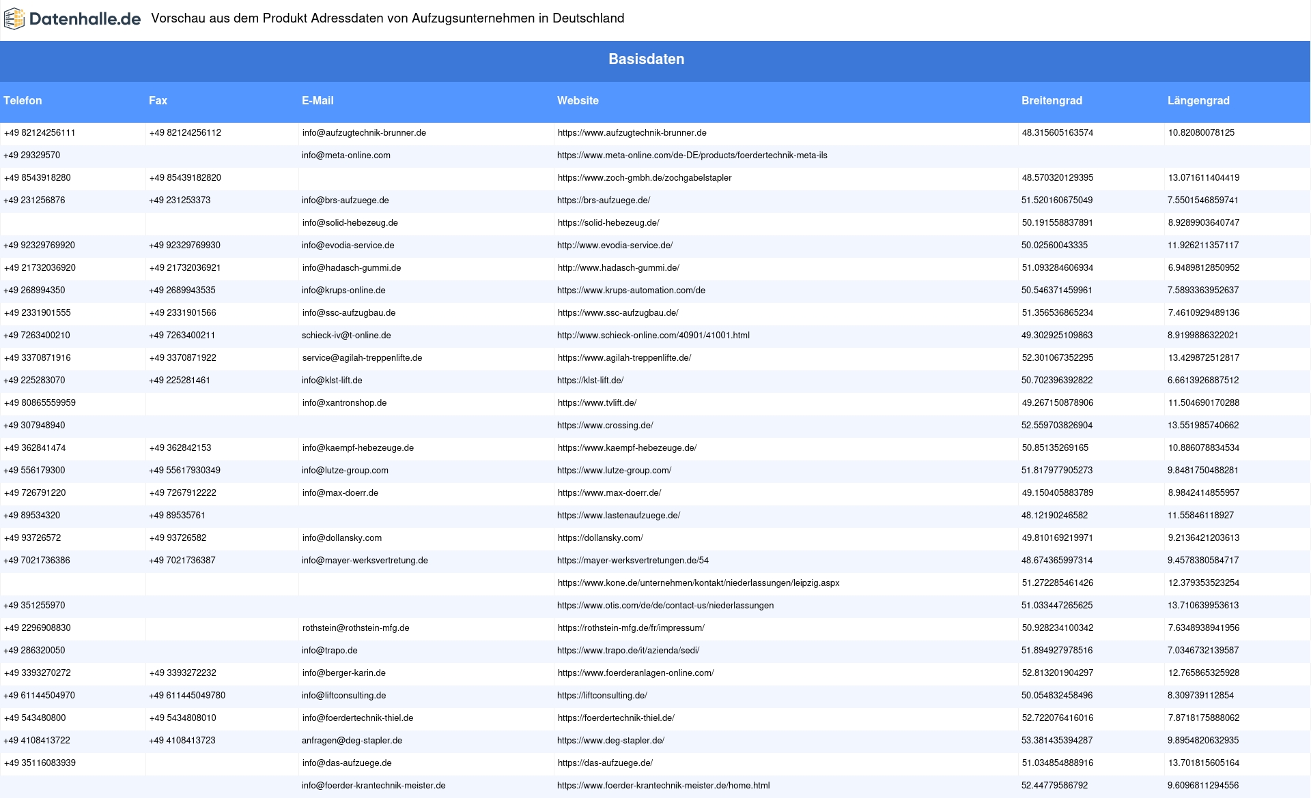
Task: Select phone number +49 8543918280
Action: coord(38,178)
